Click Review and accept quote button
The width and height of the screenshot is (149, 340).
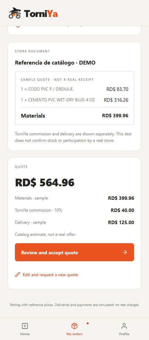[74, 252]
